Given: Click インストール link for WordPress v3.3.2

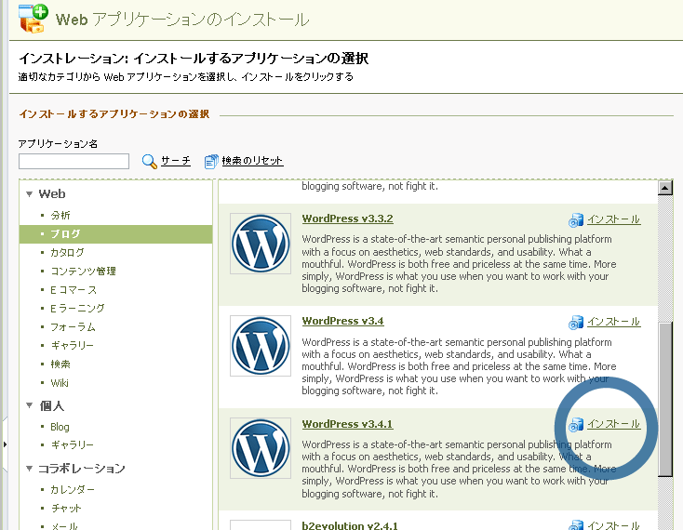Looking at the screenshot, I should (x=614, y=219).
